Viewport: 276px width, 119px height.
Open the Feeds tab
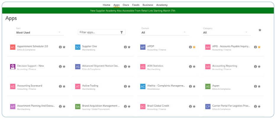[136, 5]
